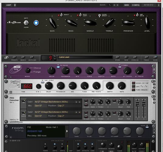Toggle the BASS SHIFT switch

coord(80,15)
